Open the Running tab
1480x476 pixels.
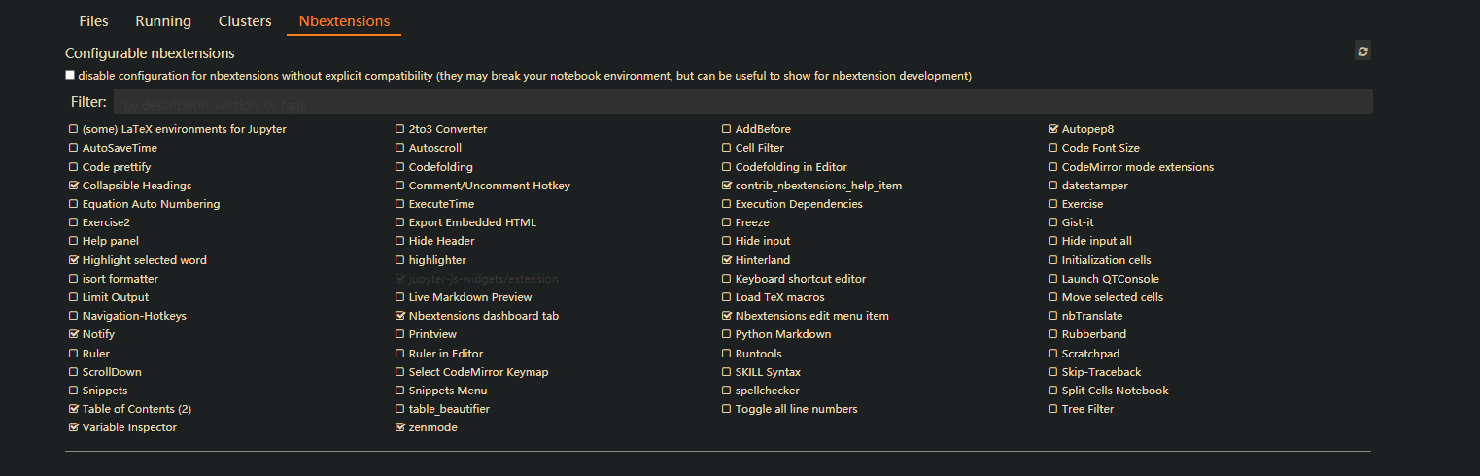(x=163, y=21)
